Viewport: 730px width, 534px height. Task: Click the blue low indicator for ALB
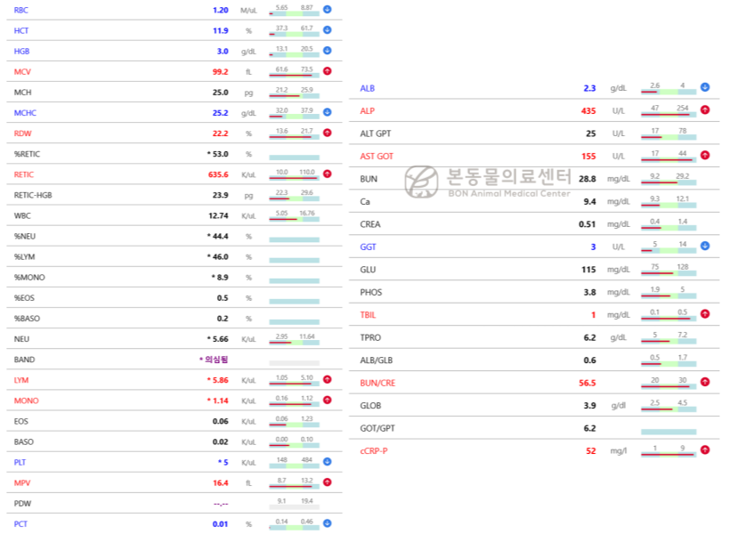(x=705, y=87)
